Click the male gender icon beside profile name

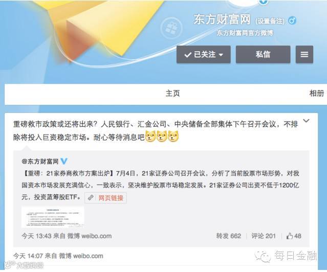click(x=292, y=20)
